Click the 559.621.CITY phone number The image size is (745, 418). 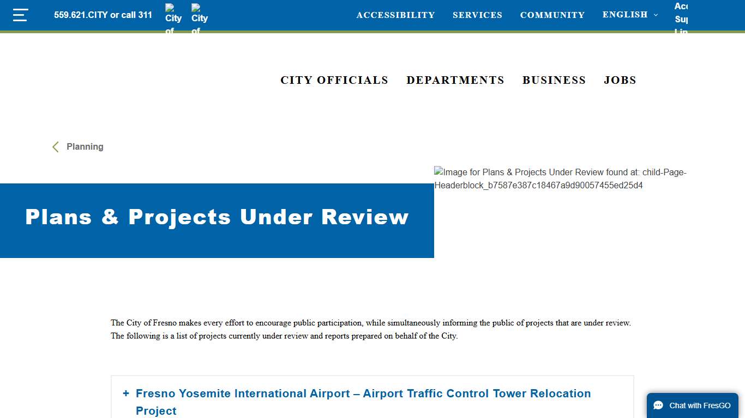tap(103, 15)
